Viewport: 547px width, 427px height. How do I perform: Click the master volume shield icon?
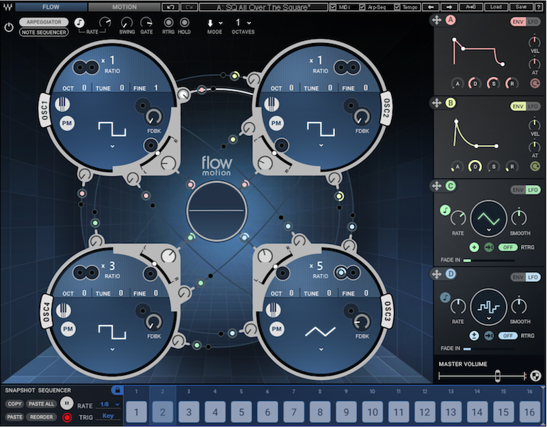point(535,376)
